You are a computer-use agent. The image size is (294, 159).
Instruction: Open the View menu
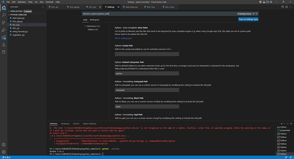pos(30,2)
